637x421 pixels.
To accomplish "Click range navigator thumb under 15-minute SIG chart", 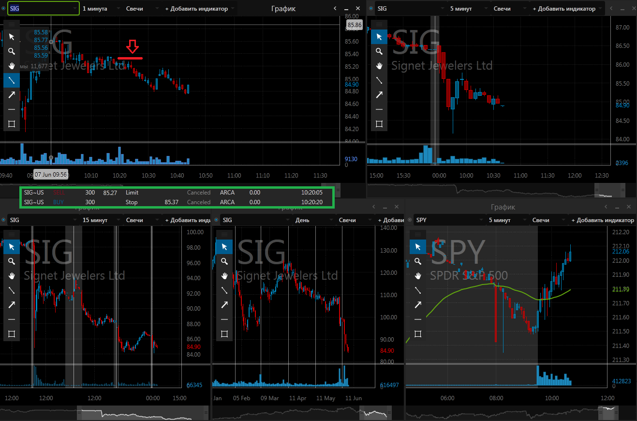I will click(143, 413).
